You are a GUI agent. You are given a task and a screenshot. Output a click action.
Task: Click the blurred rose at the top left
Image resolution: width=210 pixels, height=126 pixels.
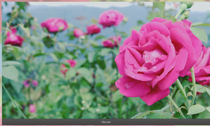point(54,25)
